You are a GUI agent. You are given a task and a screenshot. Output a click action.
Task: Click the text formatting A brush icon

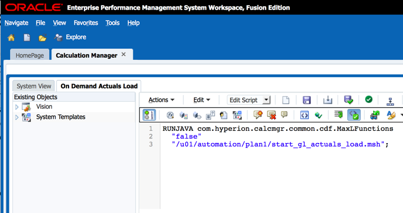(x=391, y=115)
